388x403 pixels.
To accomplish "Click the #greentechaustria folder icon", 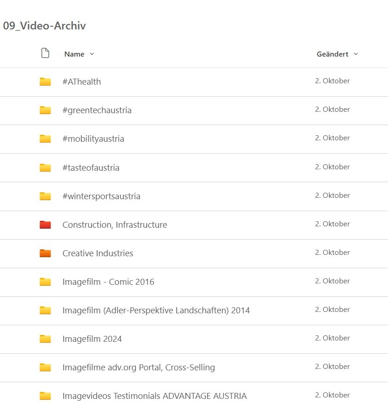I will (x=45, y=110).
